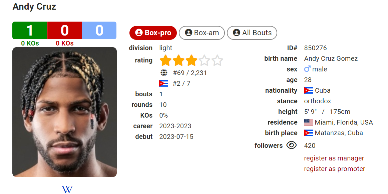Click the globe world ranking icon
The width and height of the screenshot is (388, 194).
point(164,73)
